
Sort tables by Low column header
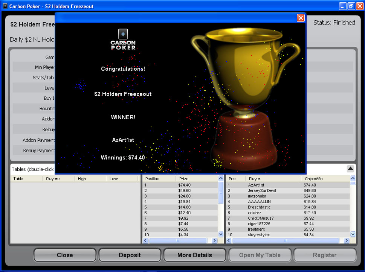point(122,179)
